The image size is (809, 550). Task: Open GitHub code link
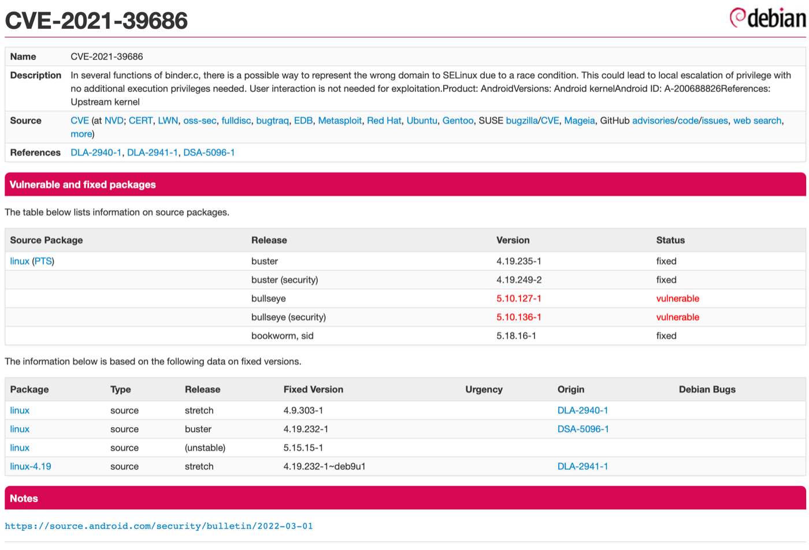point(688,121)
